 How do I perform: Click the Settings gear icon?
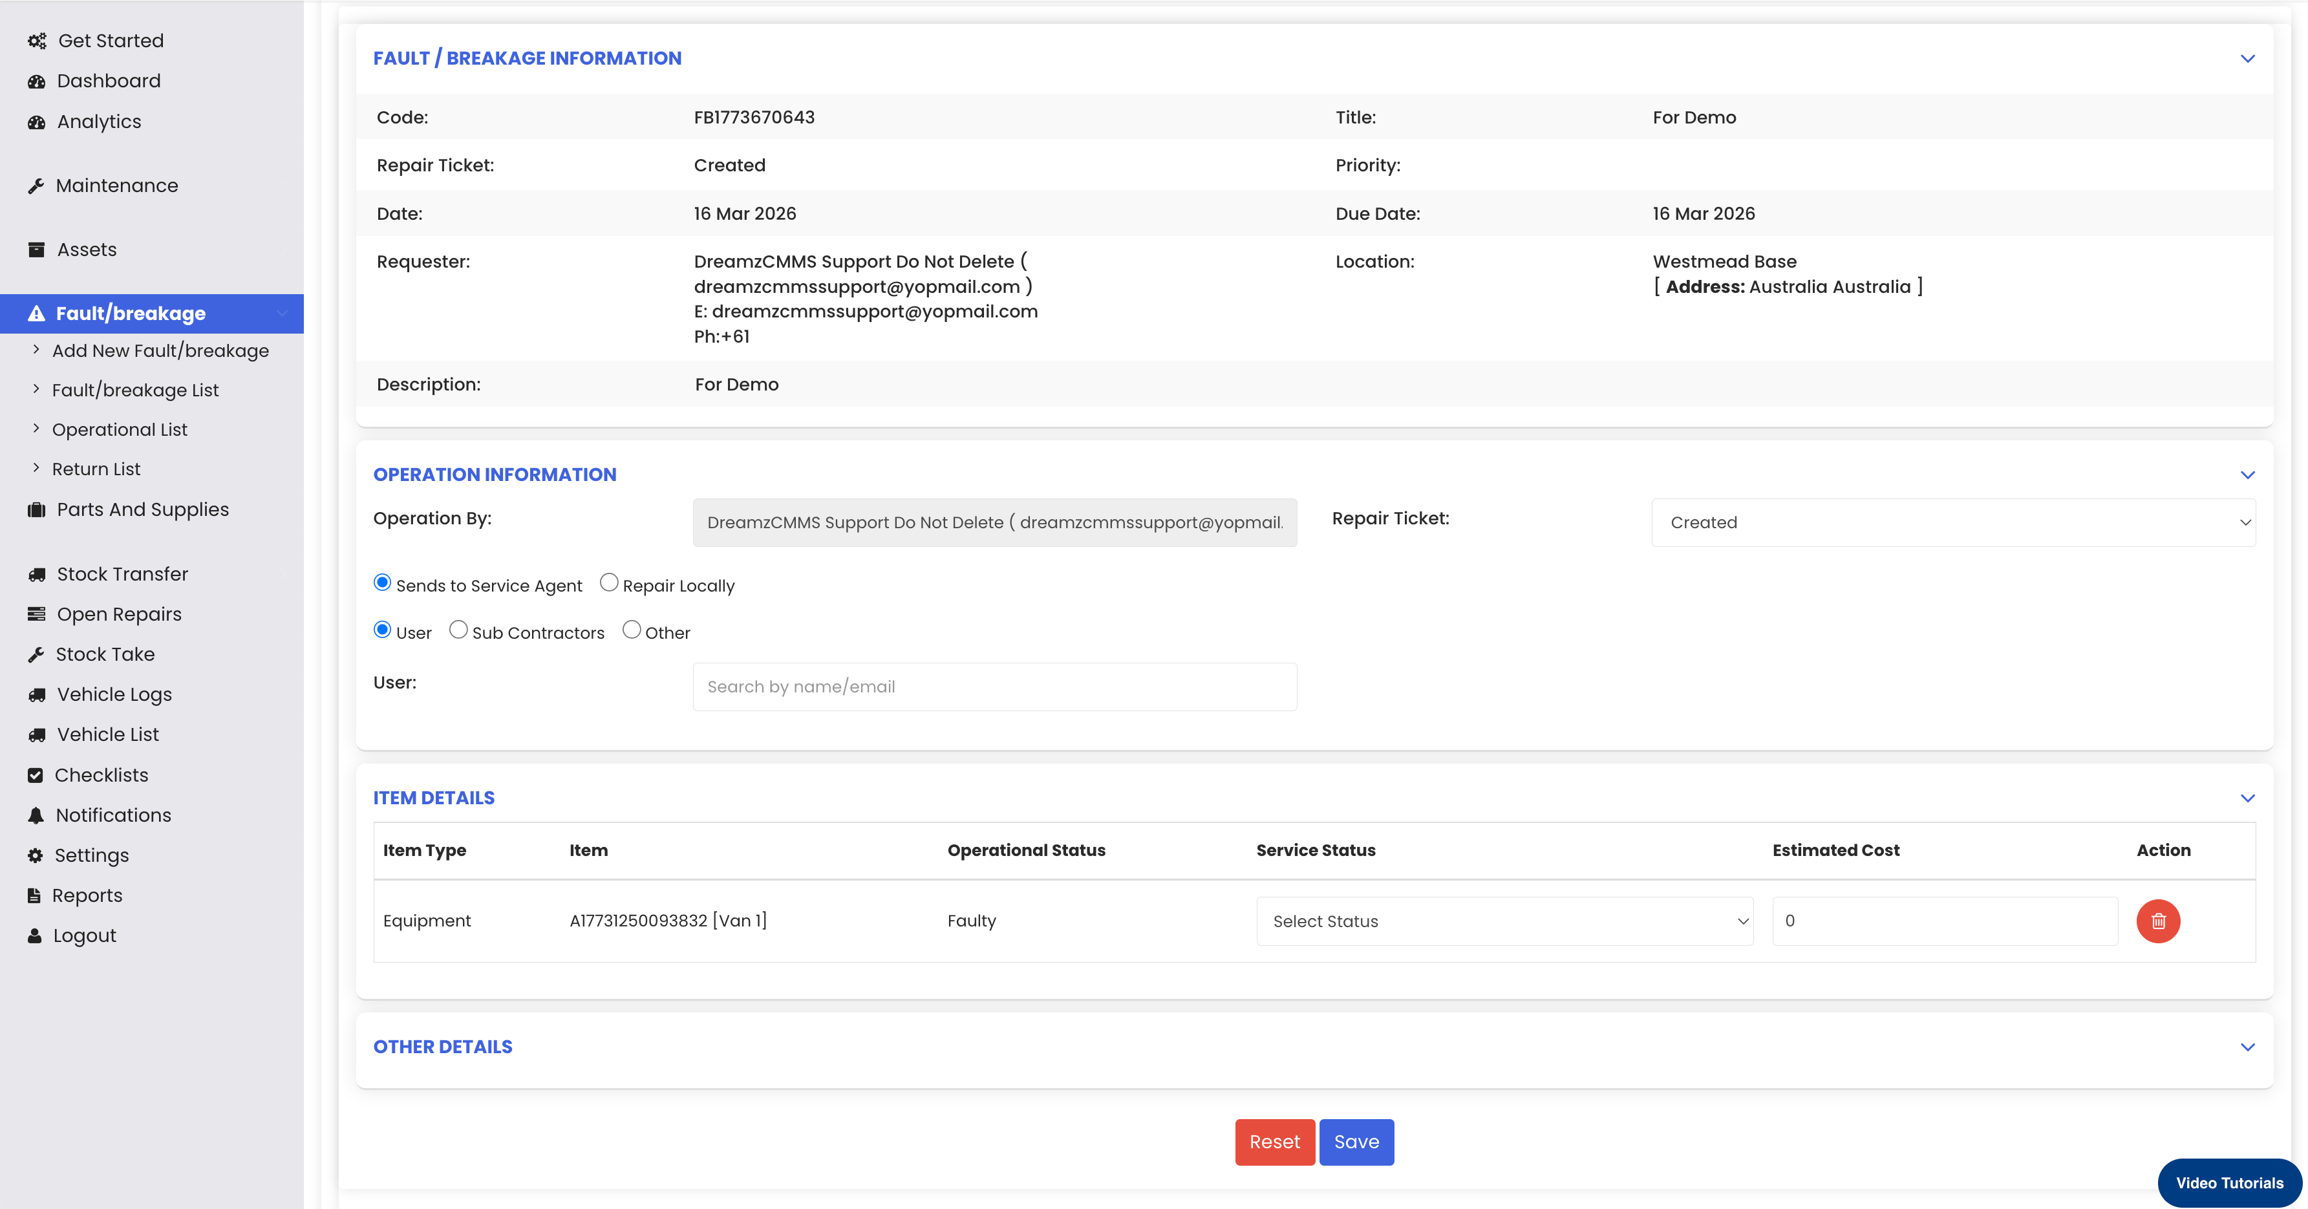[36, 855]
